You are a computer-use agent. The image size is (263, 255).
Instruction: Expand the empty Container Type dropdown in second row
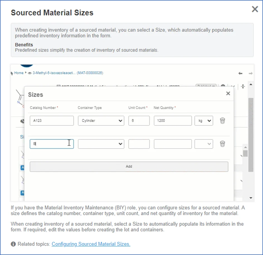pyautogui.click(x=101, y=144)
